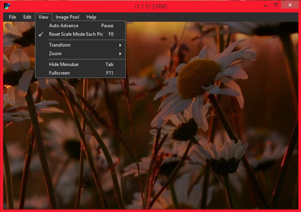Open the File menu
Image resolution: width=301 pixels, height=212 pixels.
13,17
